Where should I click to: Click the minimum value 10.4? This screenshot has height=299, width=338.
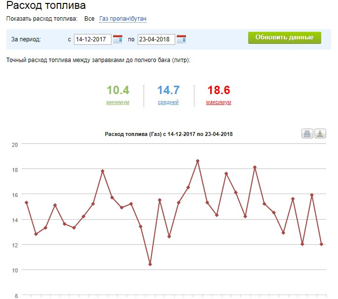(118, 90)
